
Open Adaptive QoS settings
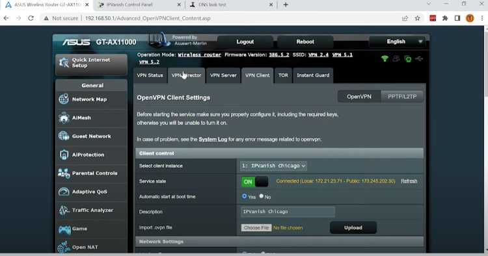(91, 192)
